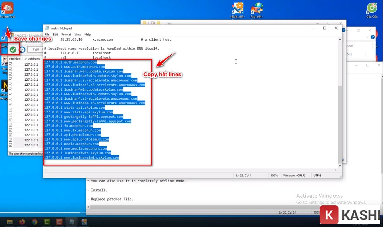Click the Enabled column header
Image resolution: width=383 pixels, height=227 pixels.
point(15,59)
